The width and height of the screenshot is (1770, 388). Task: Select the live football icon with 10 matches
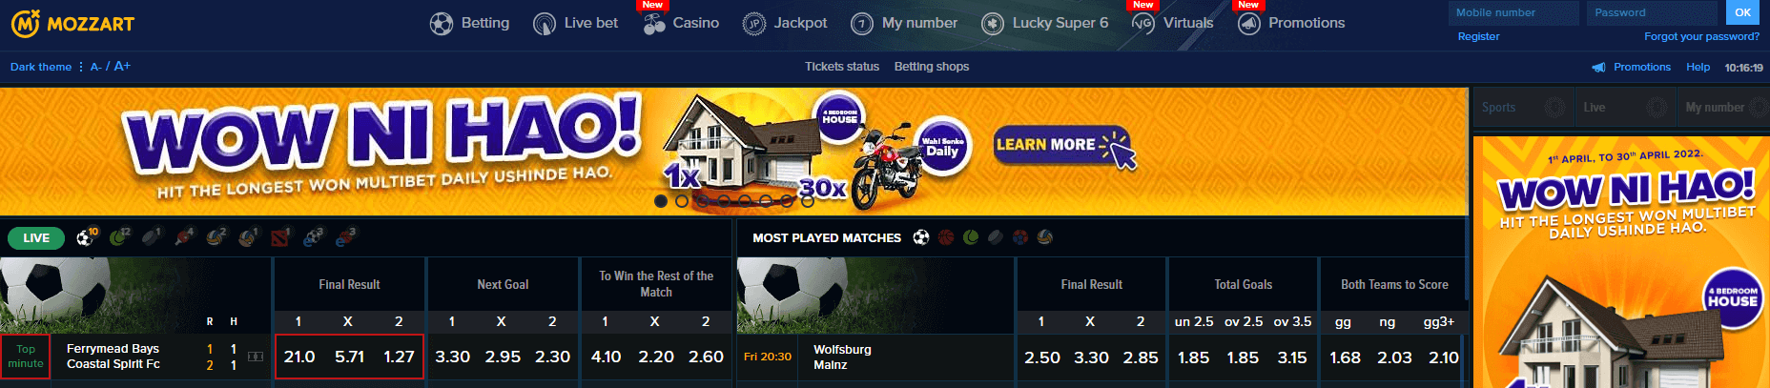[87, 236]
